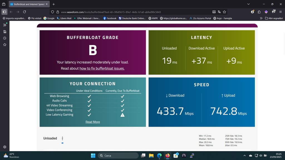
Task: Open sidebar bookmarks star icon
Action: pyautogui.click(x=5, y=44)
